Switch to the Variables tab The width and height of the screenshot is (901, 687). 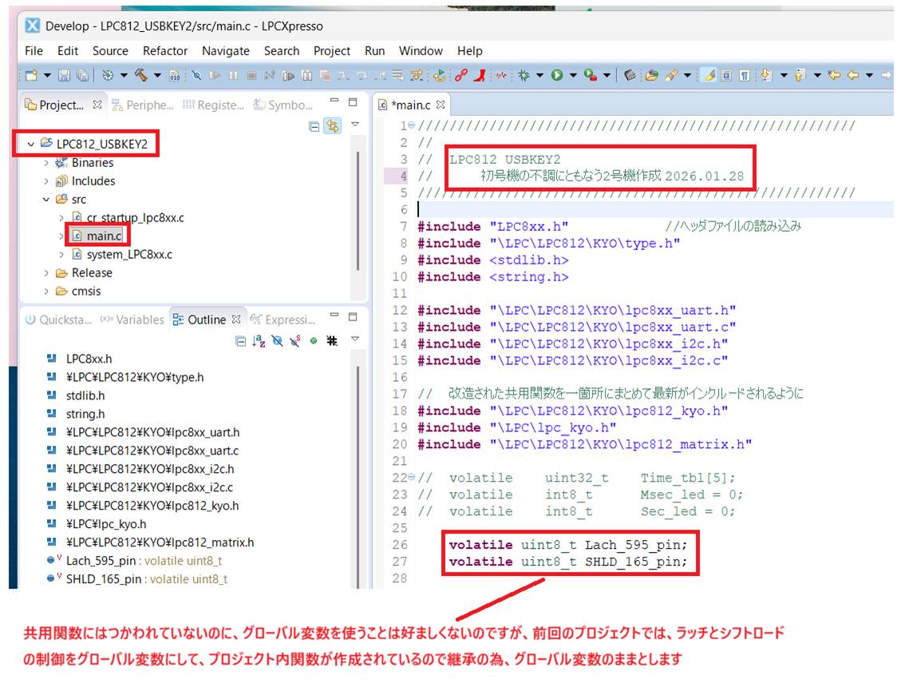pos(132,320)
